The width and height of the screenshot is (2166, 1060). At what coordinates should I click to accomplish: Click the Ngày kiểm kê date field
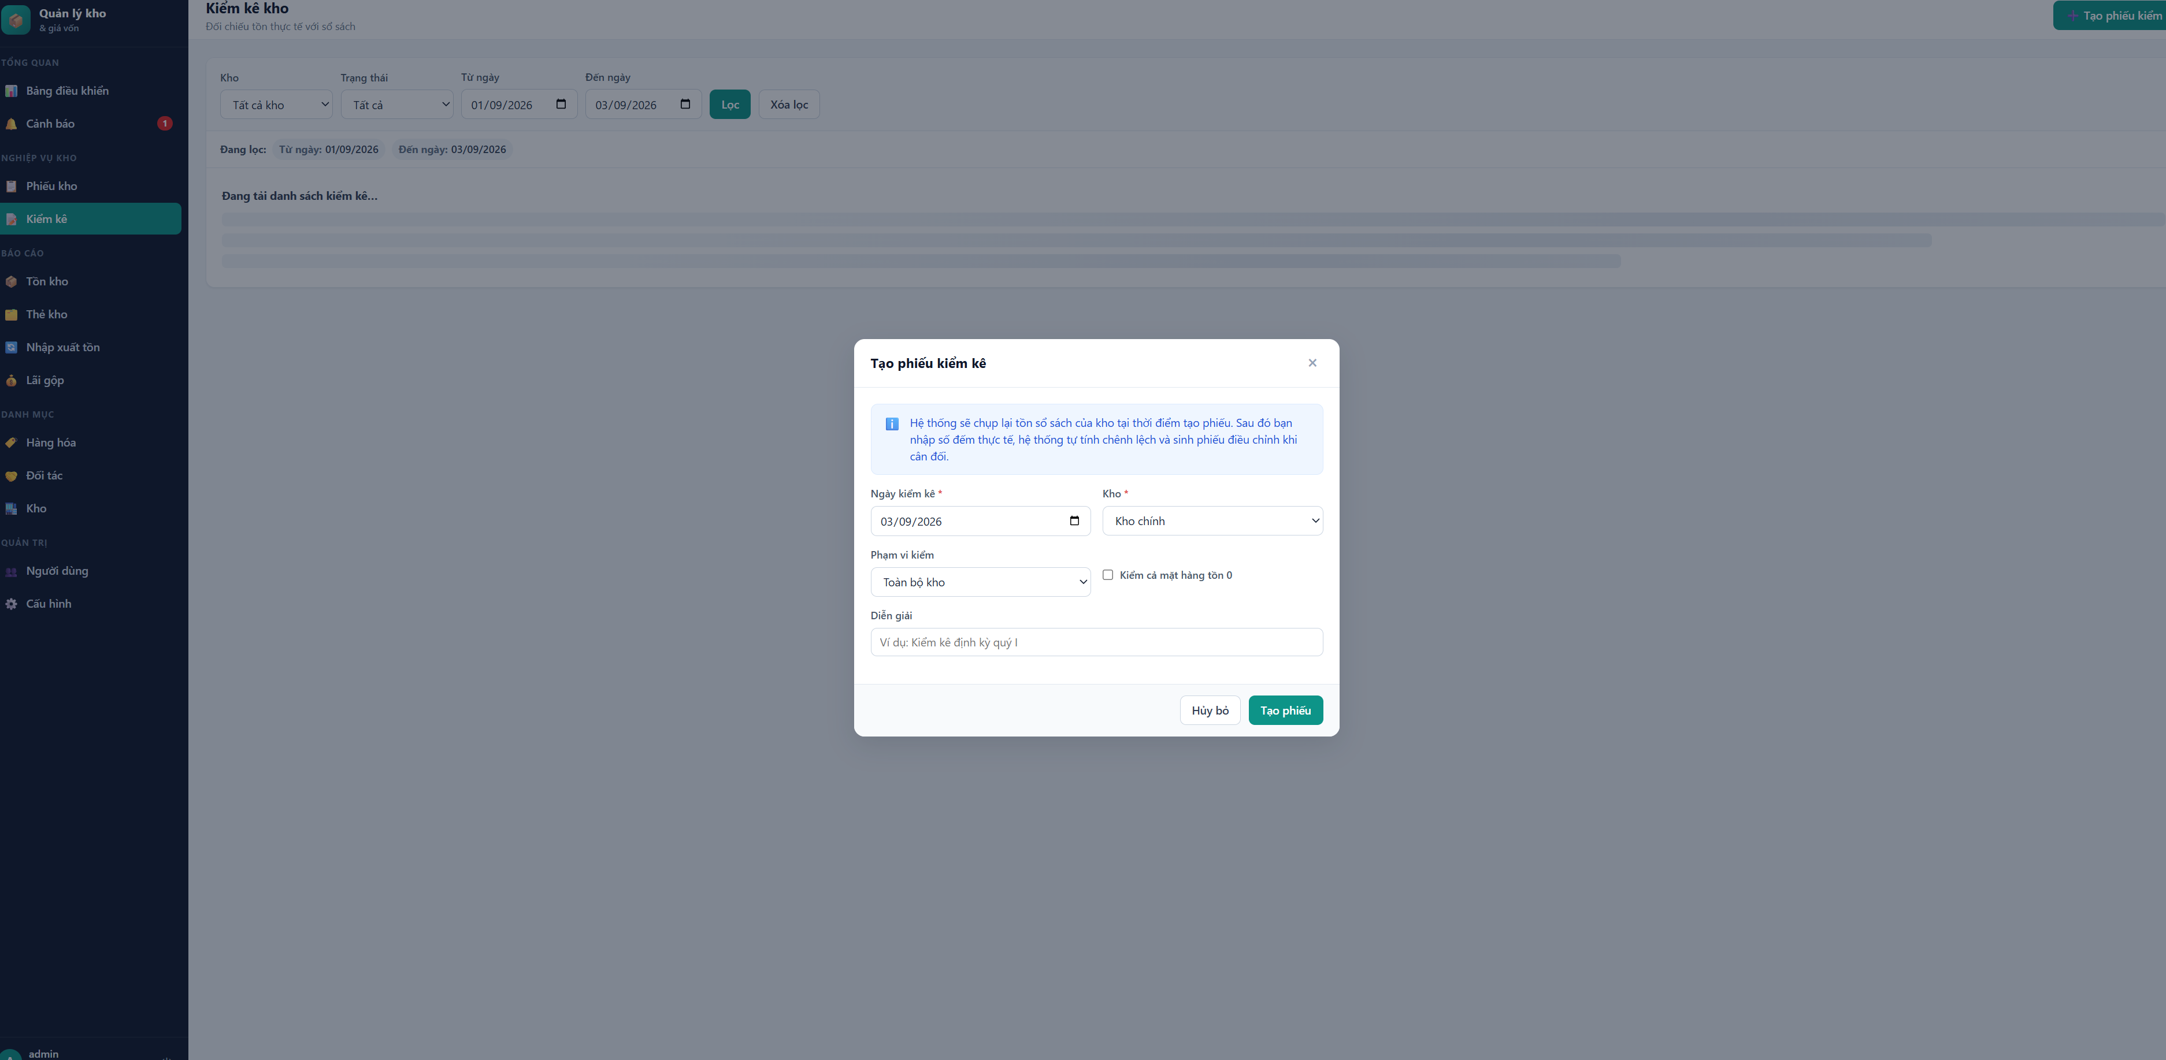click(x=980, y=521)
